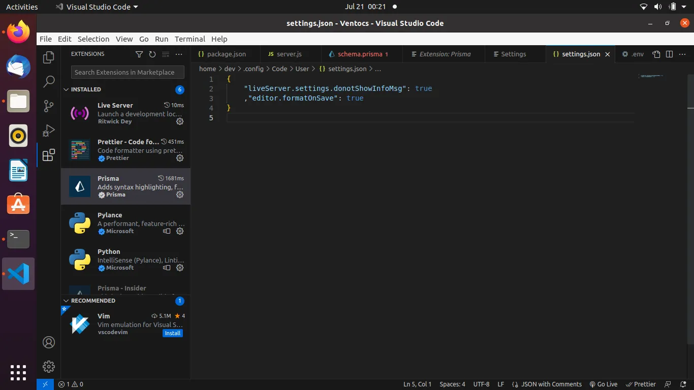Switch to the package.json tab
The image size is (694, 390).
pyautogui.click(x=226, y=54)
